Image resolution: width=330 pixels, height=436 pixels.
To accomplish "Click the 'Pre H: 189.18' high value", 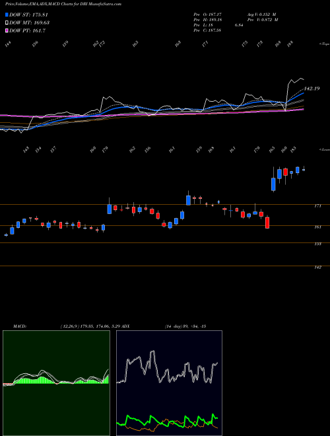I will click(207, 20).
